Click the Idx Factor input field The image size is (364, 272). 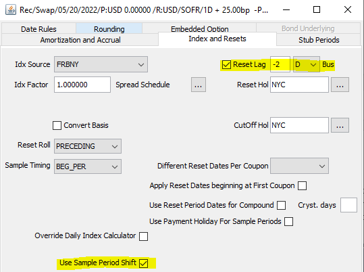[x=82, y=85]
